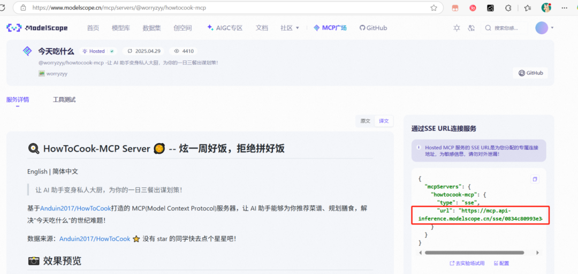Open the 数据集 navigation item
This screenshot has width=578, height=274.
[x=152, y=28]
